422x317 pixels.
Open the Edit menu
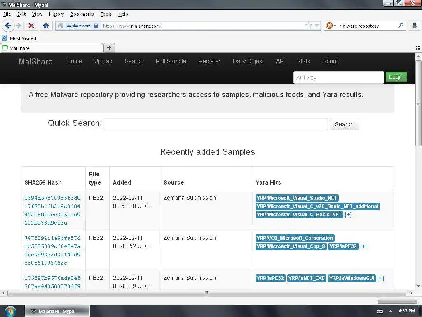[x=21, y=14]
